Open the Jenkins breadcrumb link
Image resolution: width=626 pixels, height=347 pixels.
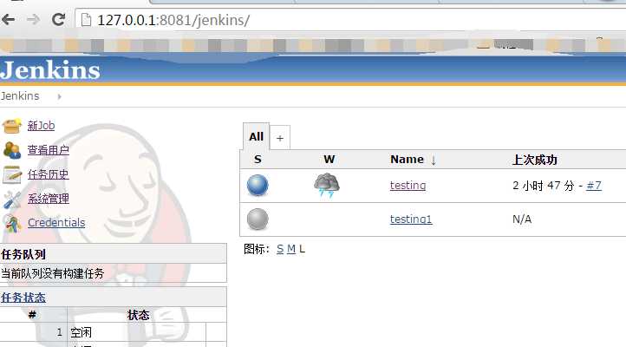[x=20, y=95]
